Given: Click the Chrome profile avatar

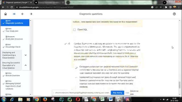Looking at the screenshot, I should tap(175, 7).
